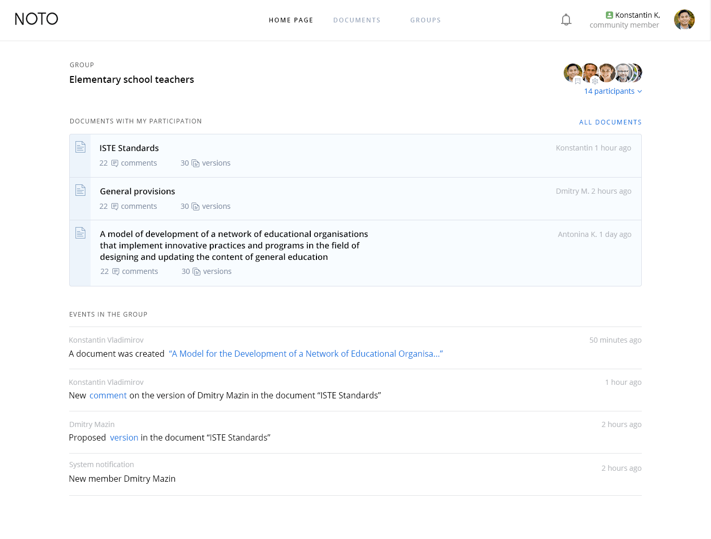Click the NOTO logo
Image resolution: width=711 pixels, height=539 pixels.
point(36,19)
